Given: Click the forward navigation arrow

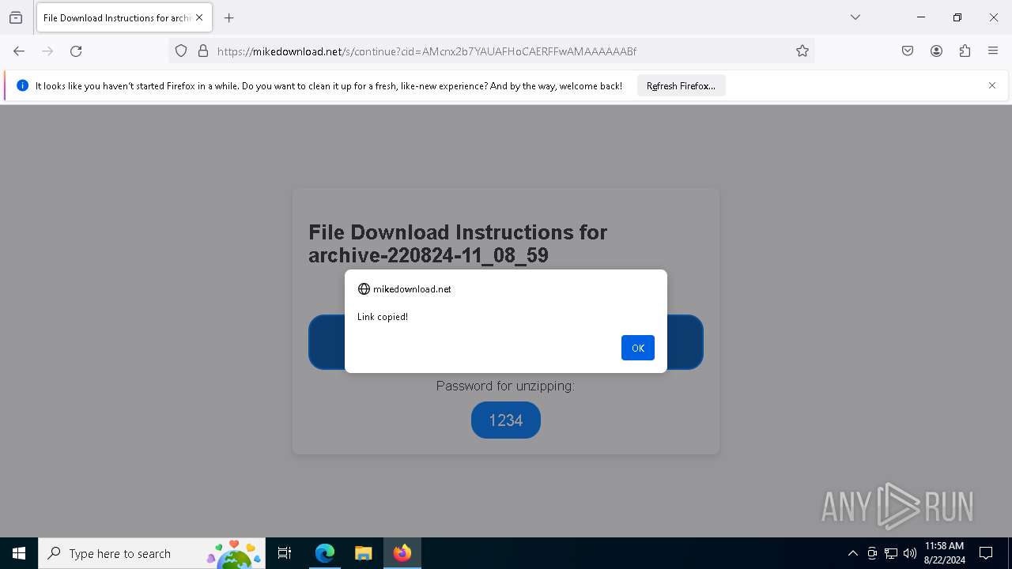Looking at the screenshot, I should tap(47, 51).
